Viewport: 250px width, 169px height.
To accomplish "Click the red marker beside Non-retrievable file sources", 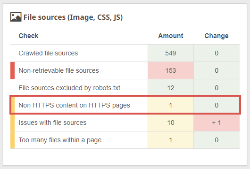I will 12,70.
